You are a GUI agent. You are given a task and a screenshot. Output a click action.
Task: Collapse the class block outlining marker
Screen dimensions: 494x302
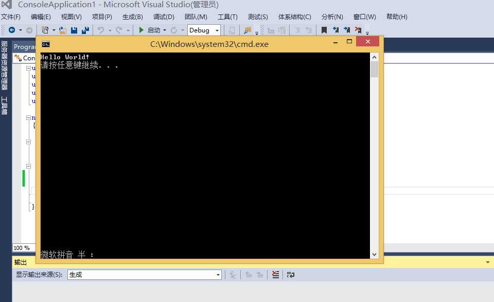tap(28, 142)
